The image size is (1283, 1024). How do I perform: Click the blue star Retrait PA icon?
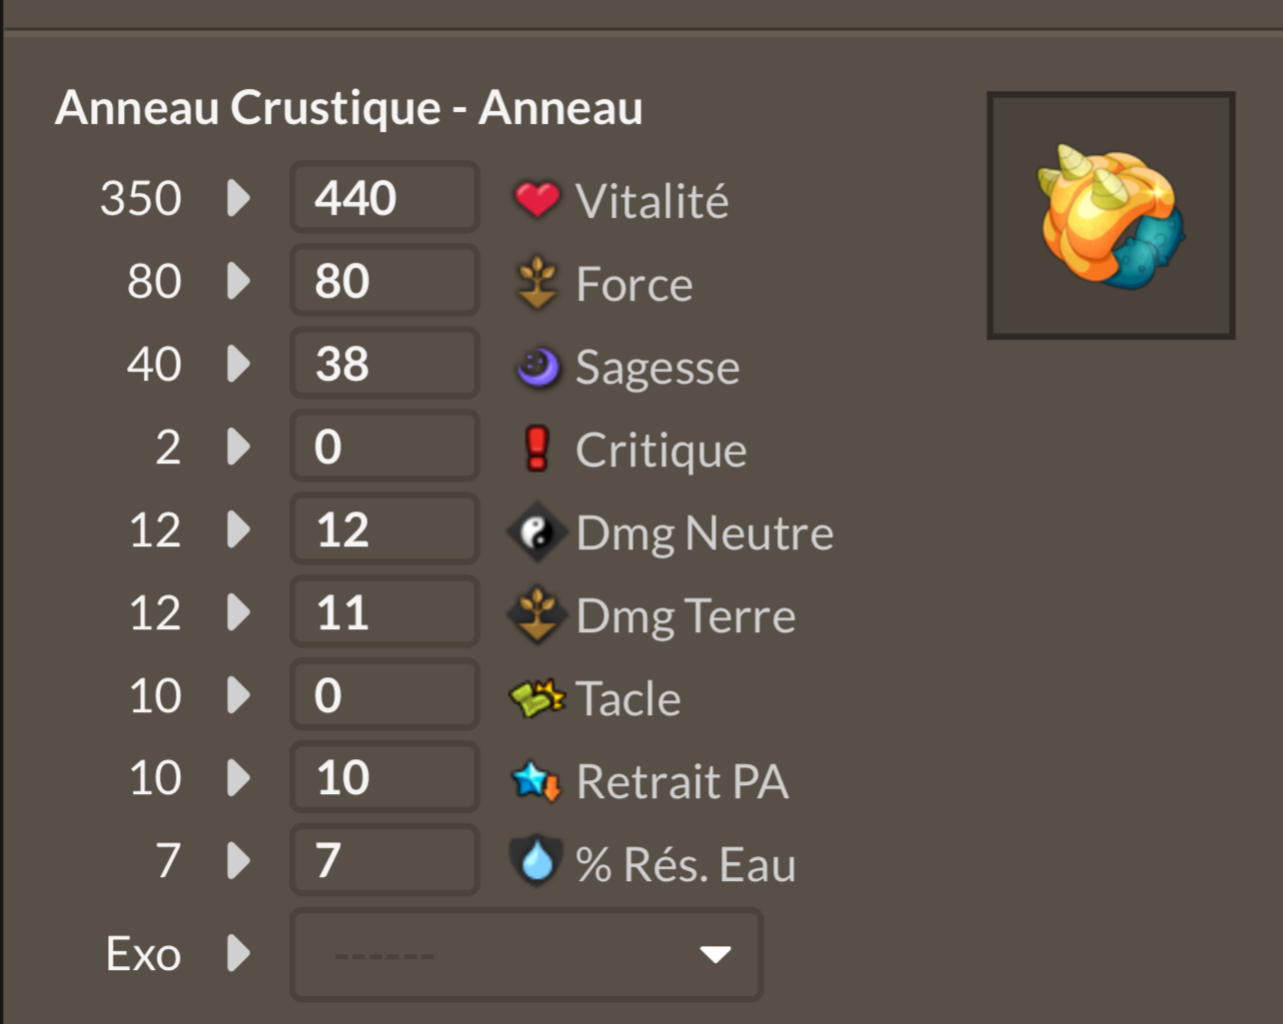pyautogui.click(x=537, y=780)
